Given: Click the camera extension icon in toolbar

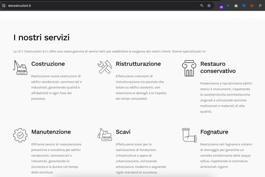Looking at the screenshot, I should pos(236,6).
